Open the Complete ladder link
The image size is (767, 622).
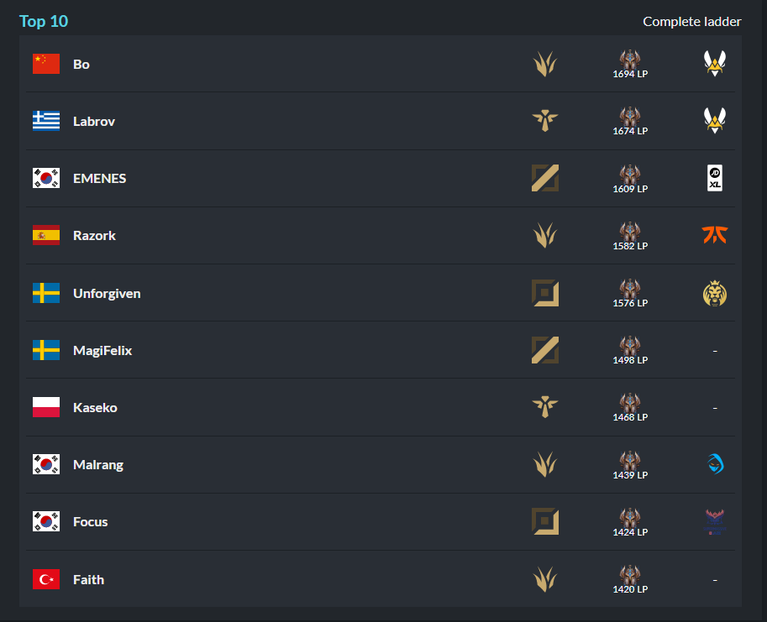pyautogui.click(x=691, y=22)
